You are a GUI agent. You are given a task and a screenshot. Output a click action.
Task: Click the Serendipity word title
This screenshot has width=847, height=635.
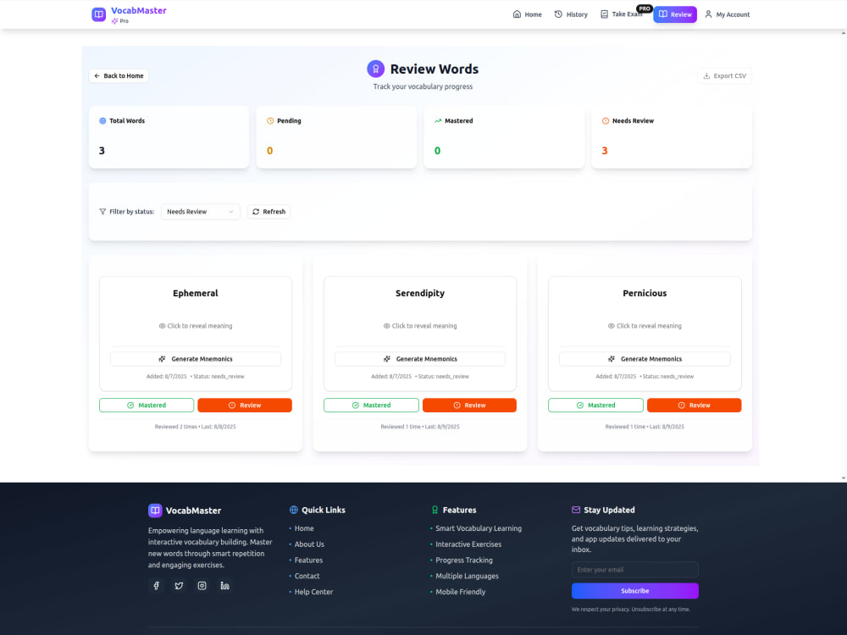click(x=420, y=293)
